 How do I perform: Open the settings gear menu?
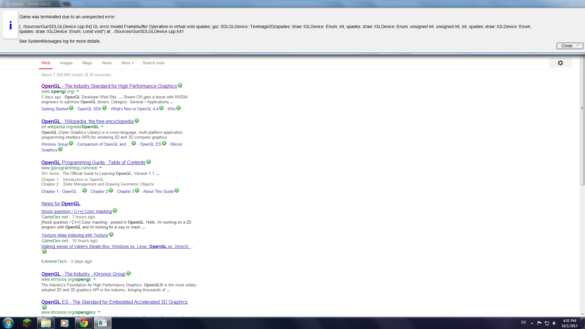[560, 63]
